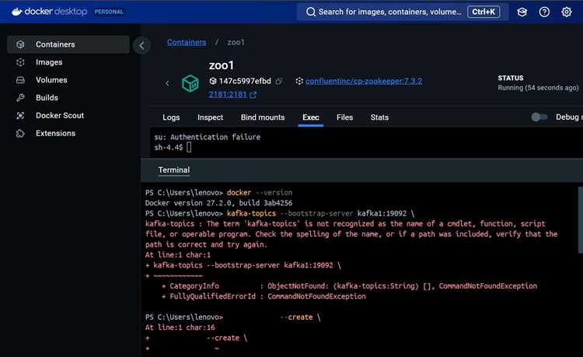Toggle the Debug mode switch
Image resolution: width=583 pixels, height=357 pixels.
tap(539, 117)
